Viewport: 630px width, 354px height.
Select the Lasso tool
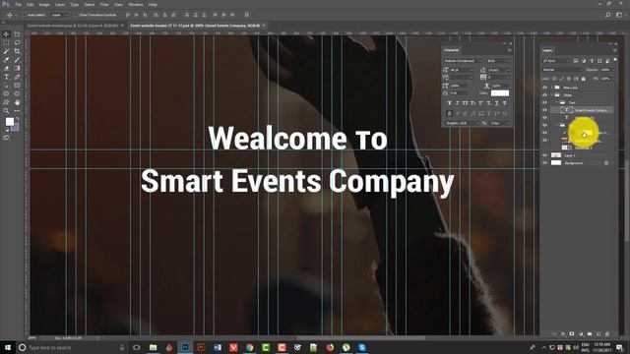pyautogui.click(x=17, y=42)
